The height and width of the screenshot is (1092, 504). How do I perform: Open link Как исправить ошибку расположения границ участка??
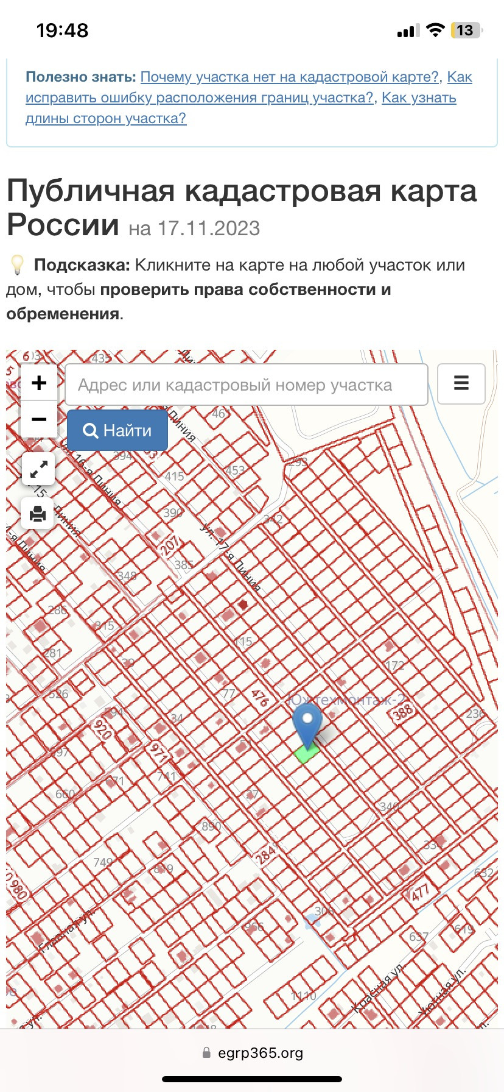coord(248,87)
